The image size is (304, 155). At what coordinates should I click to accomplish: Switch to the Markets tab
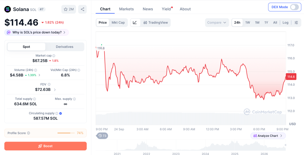126,9
